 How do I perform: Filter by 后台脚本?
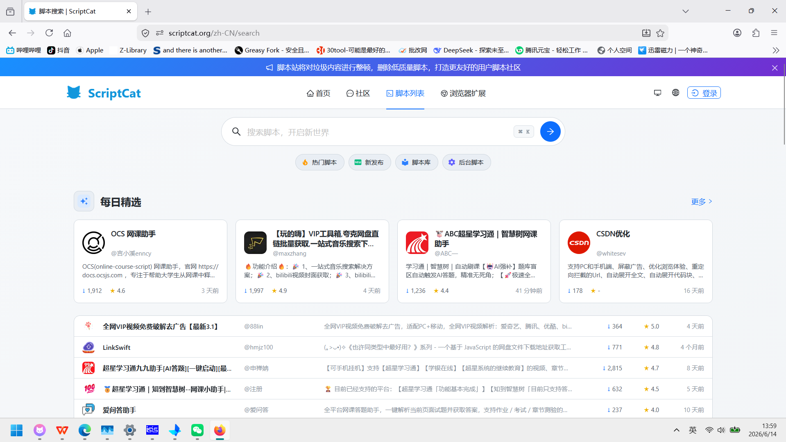(467, 162)
